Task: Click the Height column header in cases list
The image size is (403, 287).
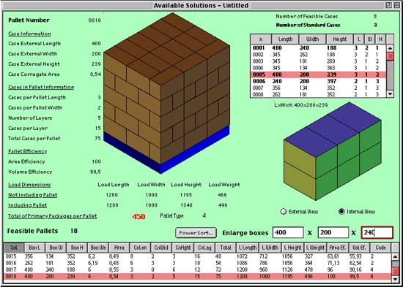Action: tap(339, 39)
